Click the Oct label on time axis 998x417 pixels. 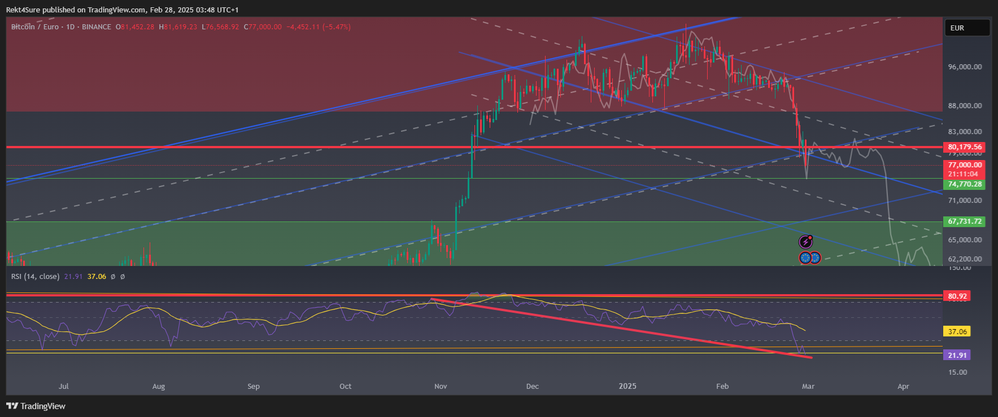pyautogui.click(x=345, y=386)
